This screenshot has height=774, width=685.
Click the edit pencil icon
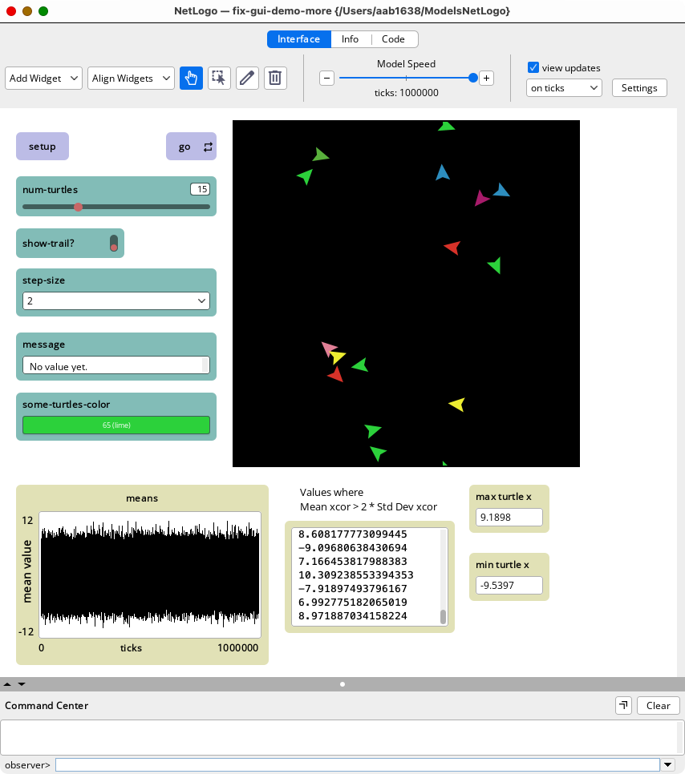click(x=247, y=78)
